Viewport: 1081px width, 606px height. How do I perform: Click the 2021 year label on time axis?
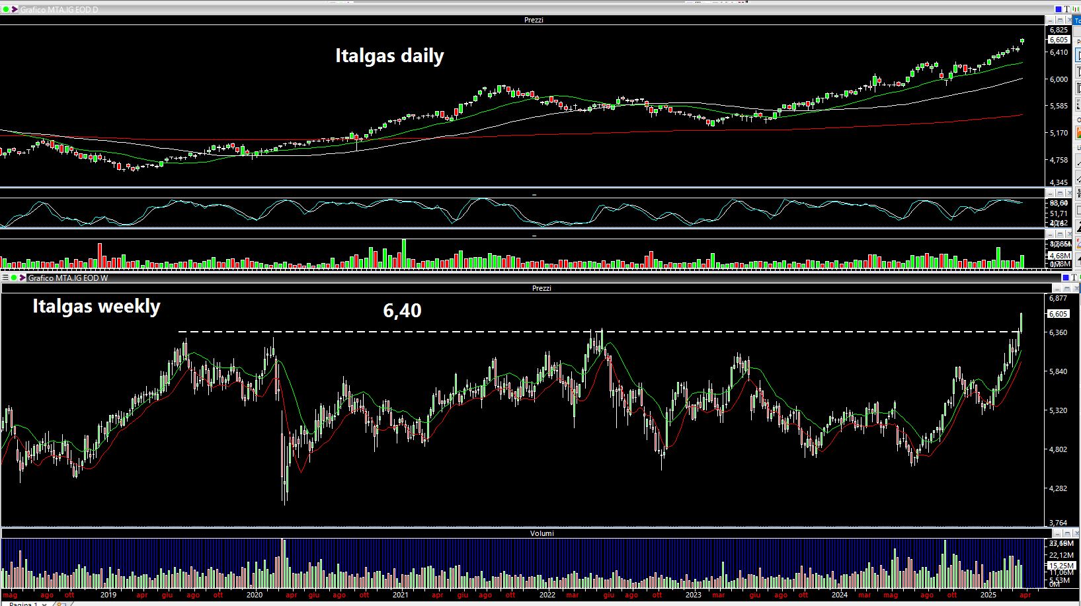[x=401, y=595]
